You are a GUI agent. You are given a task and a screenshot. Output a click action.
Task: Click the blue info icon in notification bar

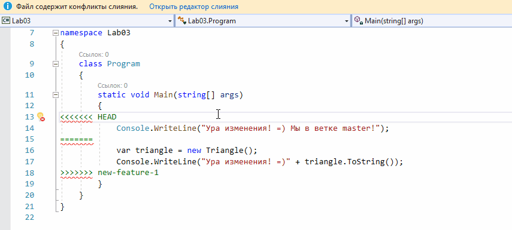tap(8, 7)
